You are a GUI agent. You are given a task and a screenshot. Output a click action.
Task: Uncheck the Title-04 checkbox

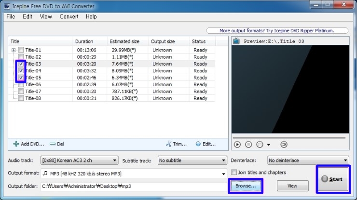coord(21,70)
